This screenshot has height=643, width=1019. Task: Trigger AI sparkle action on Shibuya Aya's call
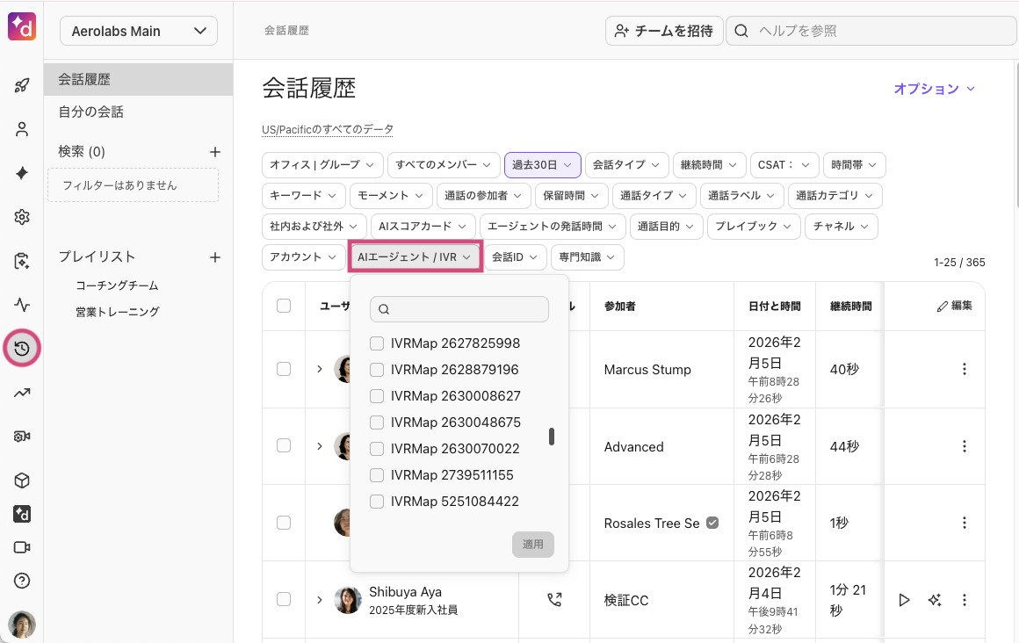tap(934, 600)
